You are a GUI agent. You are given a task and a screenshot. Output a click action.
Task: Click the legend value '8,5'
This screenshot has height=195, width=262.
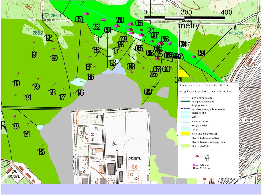(x=208, y=160)
